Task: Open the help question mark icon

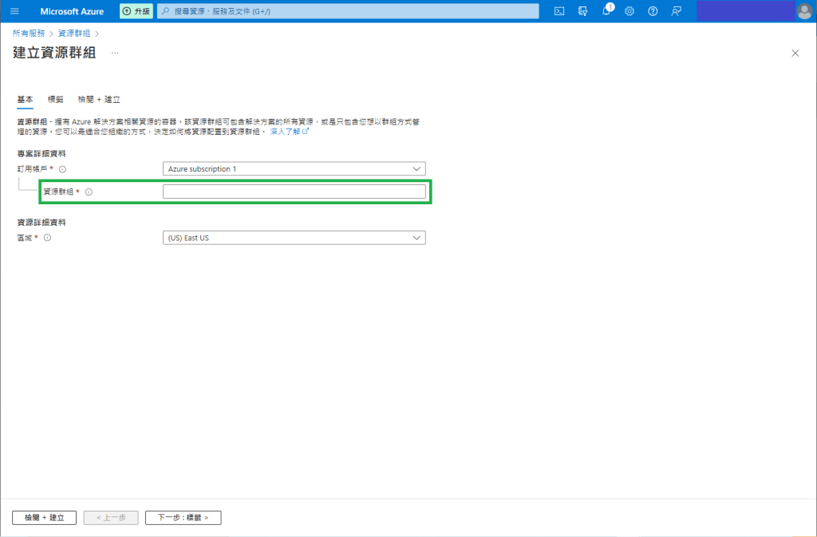Action: [653, 11]
